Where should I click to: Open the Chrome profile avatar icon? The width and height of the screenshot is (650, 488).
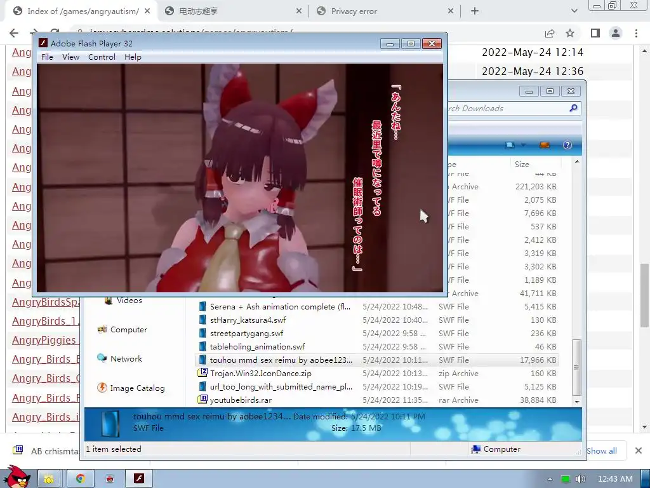coord(616,33)
